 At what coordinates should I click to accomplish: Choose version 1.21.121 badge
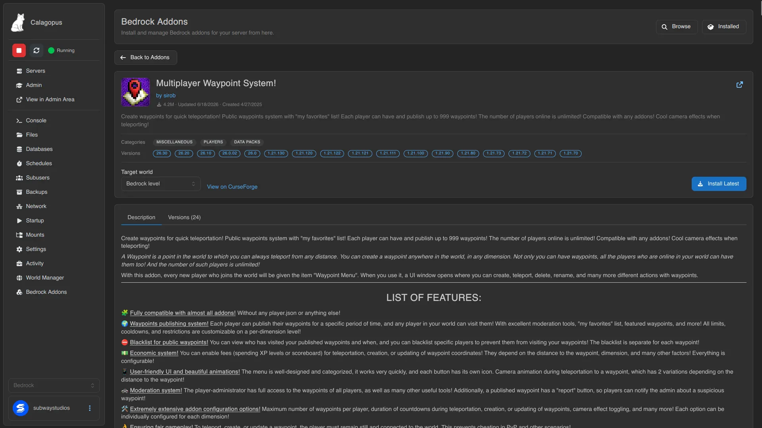(360, 153)
